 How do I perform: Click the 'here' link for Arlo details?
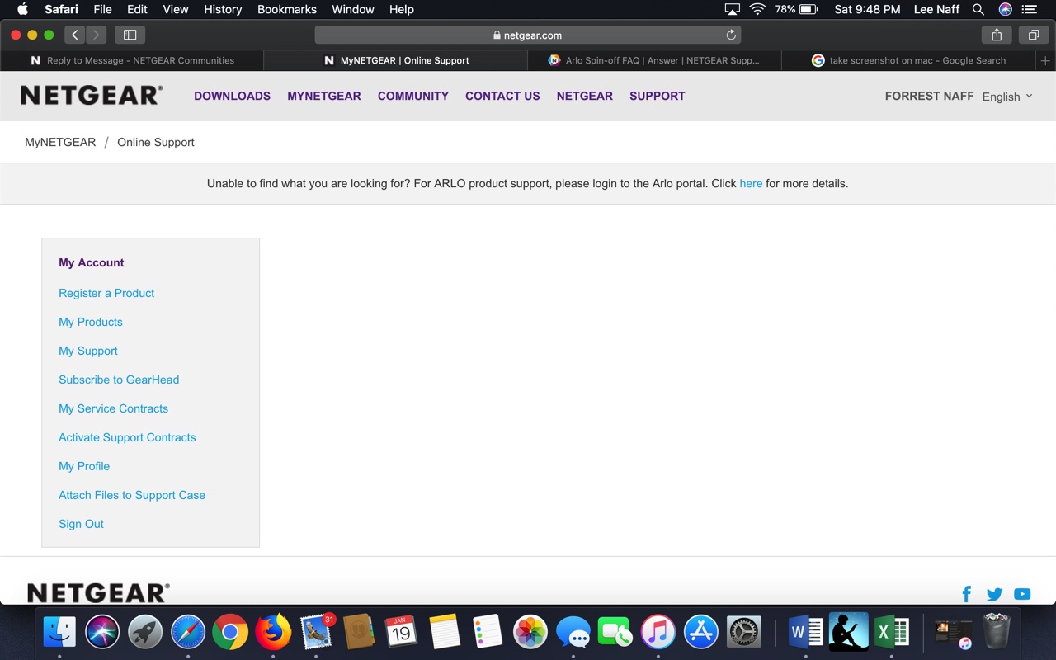click(x=751, y=183)
